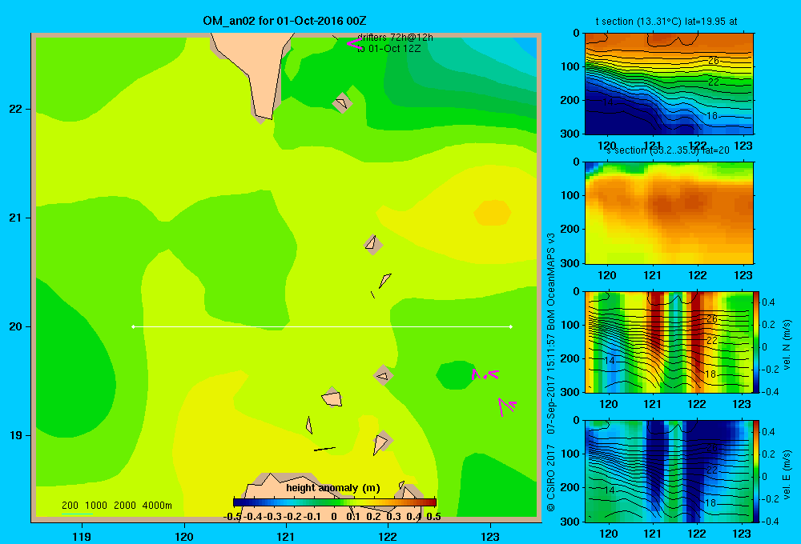Click the island near latitude 20.4
The height and width of the screenshot is (544, 801).
click(x=384, y=280)
